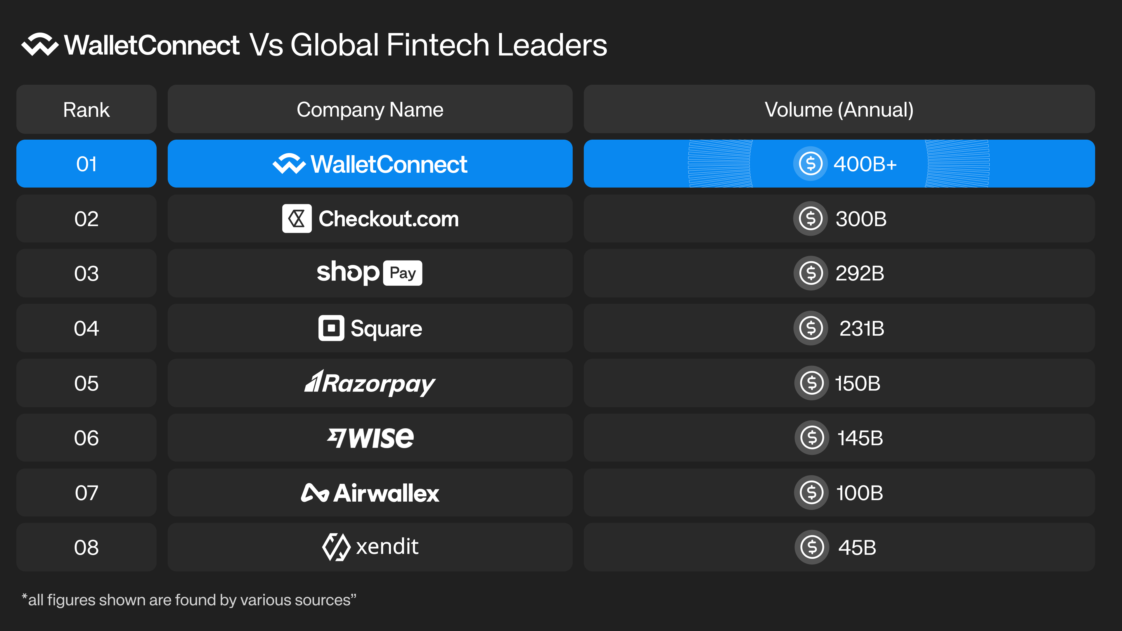Click the 292B volume value
The width and height of the screenshot is (1122, 631).
pos(860,273)
